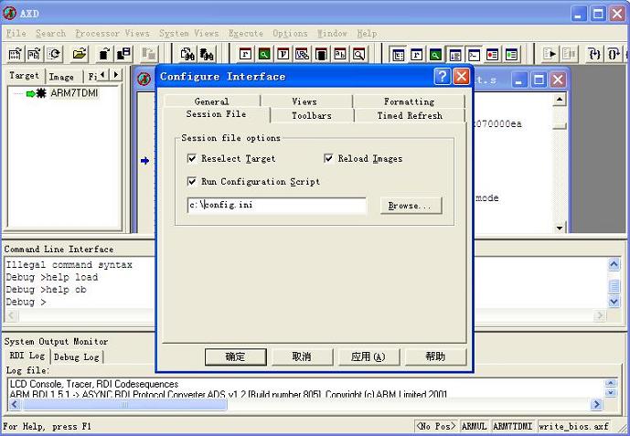Open the Help menu

367,33
